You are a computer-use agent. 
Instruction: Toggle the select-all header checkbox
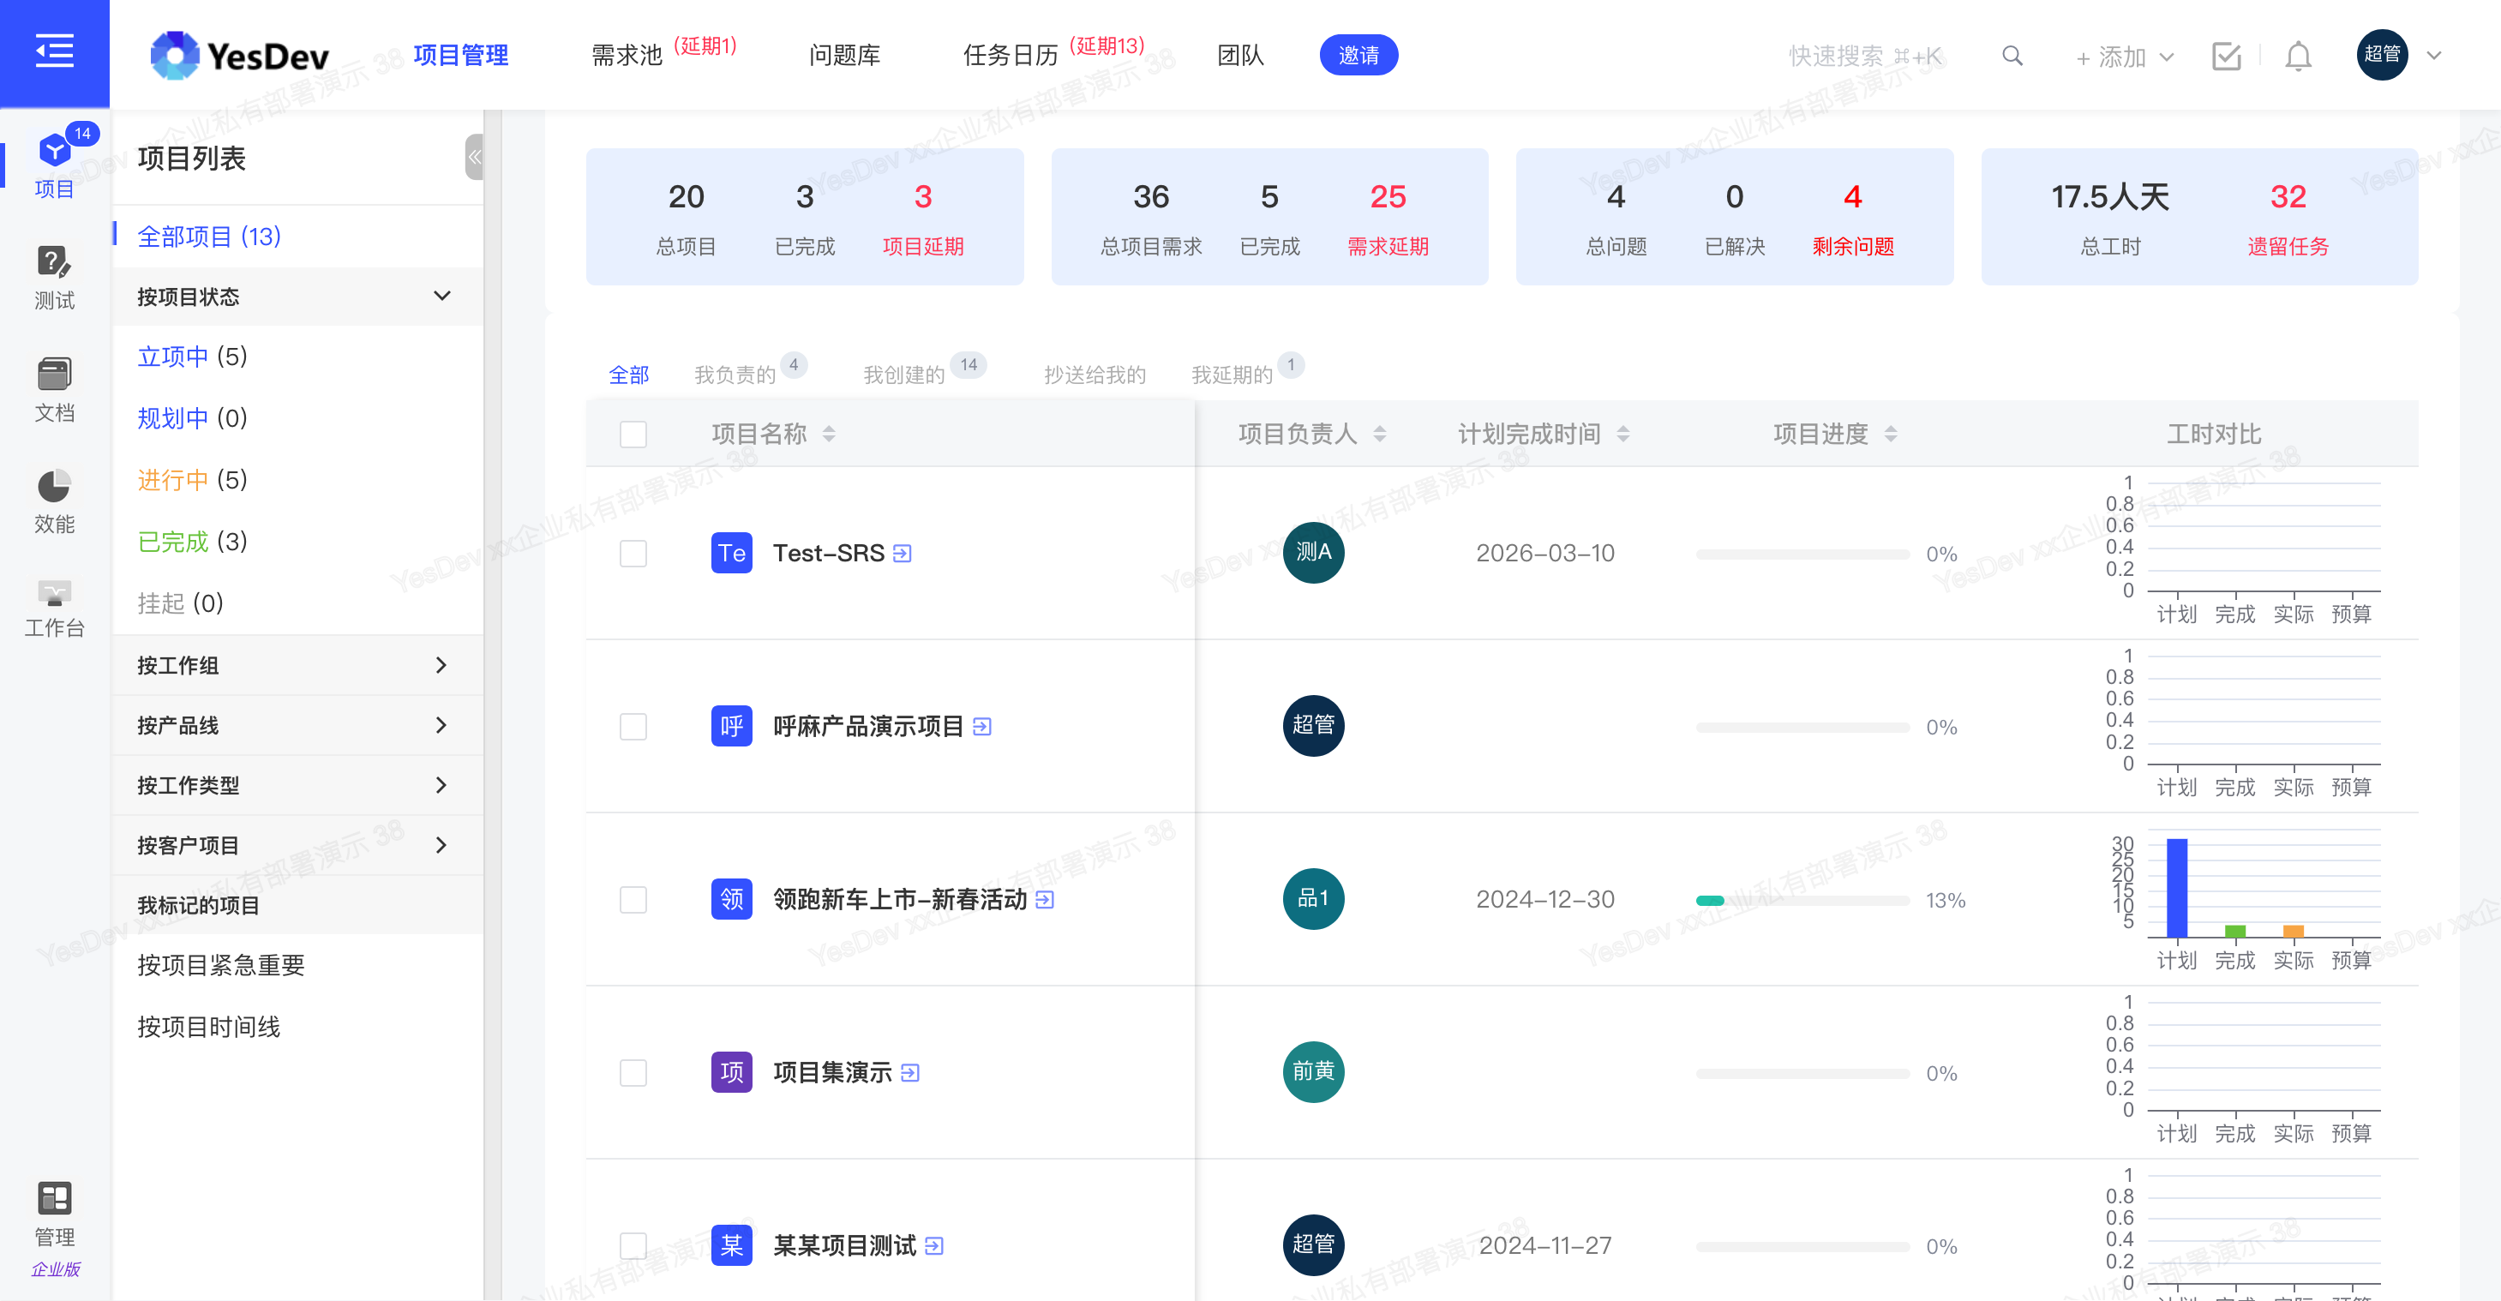(633, 433)
